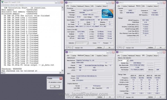This screenshot has height=100, width=167.
Task: Click the CPU-Z icon in Mainboard tab window
Action: (67, 52)
